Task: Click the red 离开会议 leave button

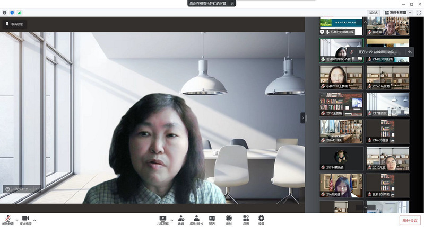Action: coord(410,220)
